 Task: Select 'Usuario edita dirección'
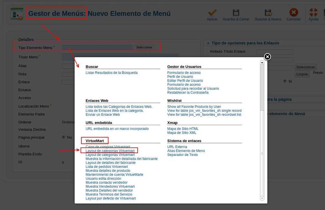[103, 178]
